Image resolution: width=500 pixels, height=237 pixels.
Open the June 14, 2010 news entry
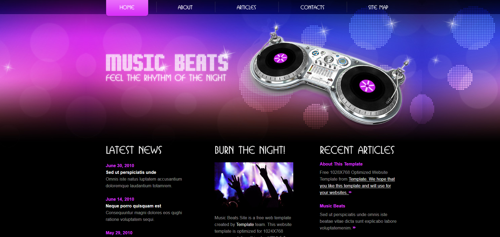pyautogui.click(x=120, y=199)
